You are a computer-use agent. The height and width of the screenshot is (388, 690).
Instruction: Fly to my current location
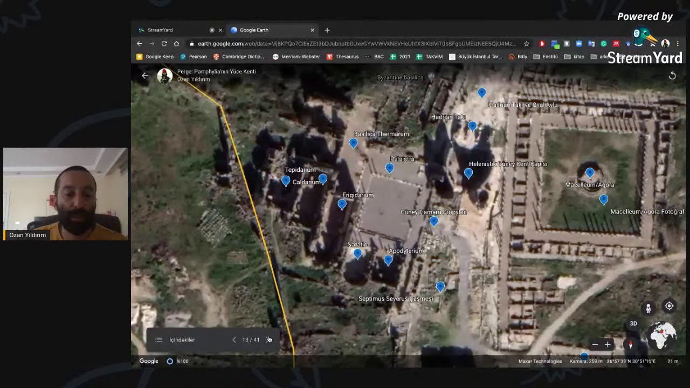[x=669, y=306]
